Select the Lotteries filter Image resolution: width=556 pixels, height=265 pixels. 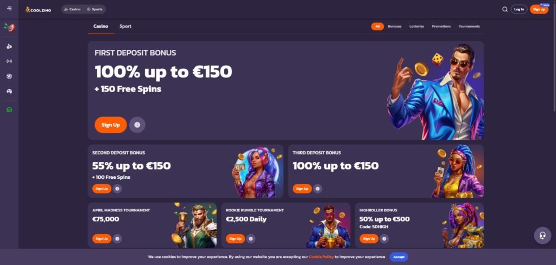coord(416,27)
